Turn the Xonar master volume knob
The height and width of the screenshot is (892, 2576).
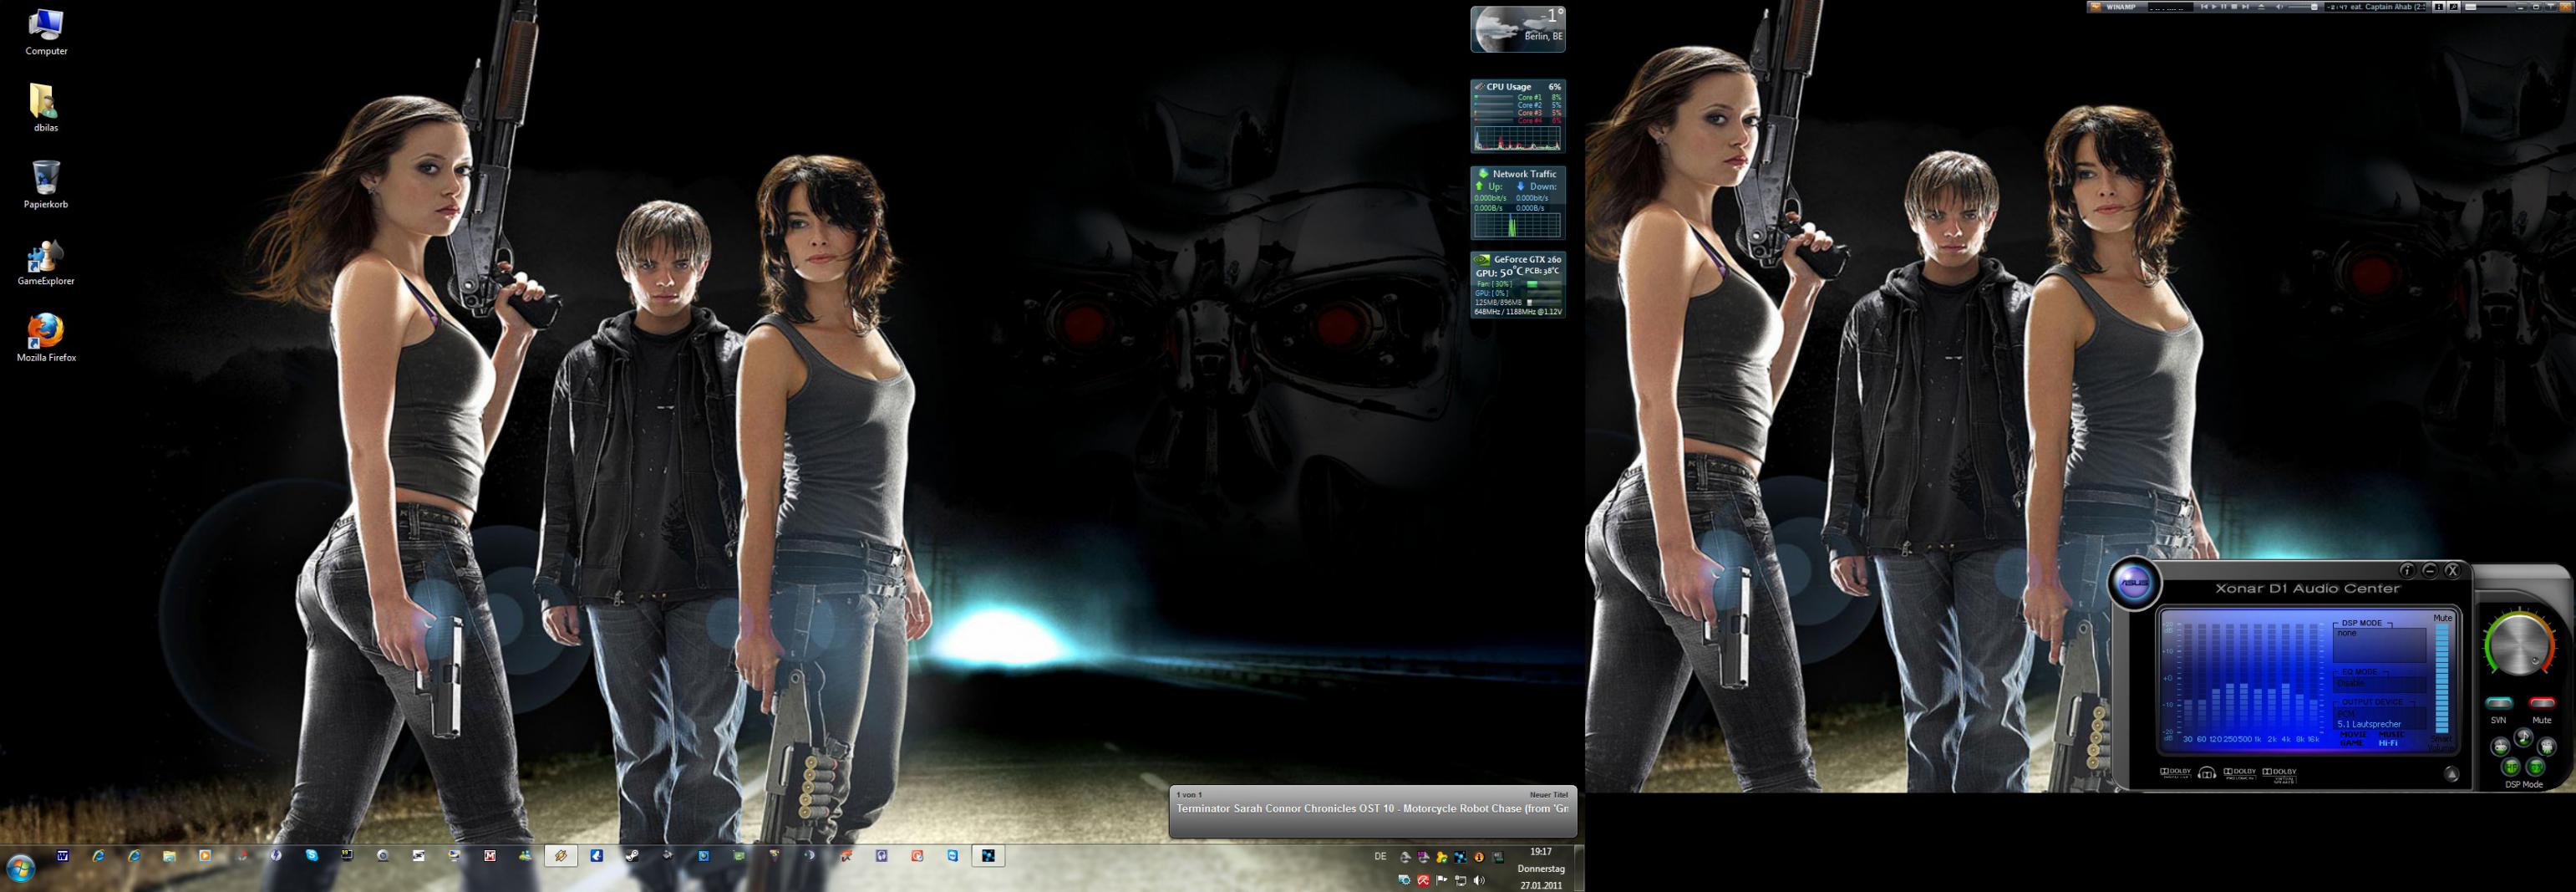2520,645
